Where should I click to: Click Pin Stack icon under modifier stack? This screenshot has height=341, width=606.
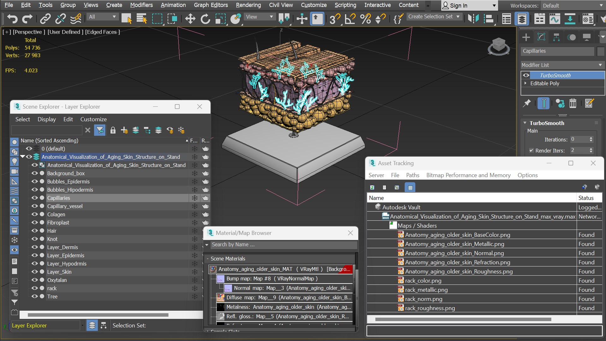pos(527,103)
